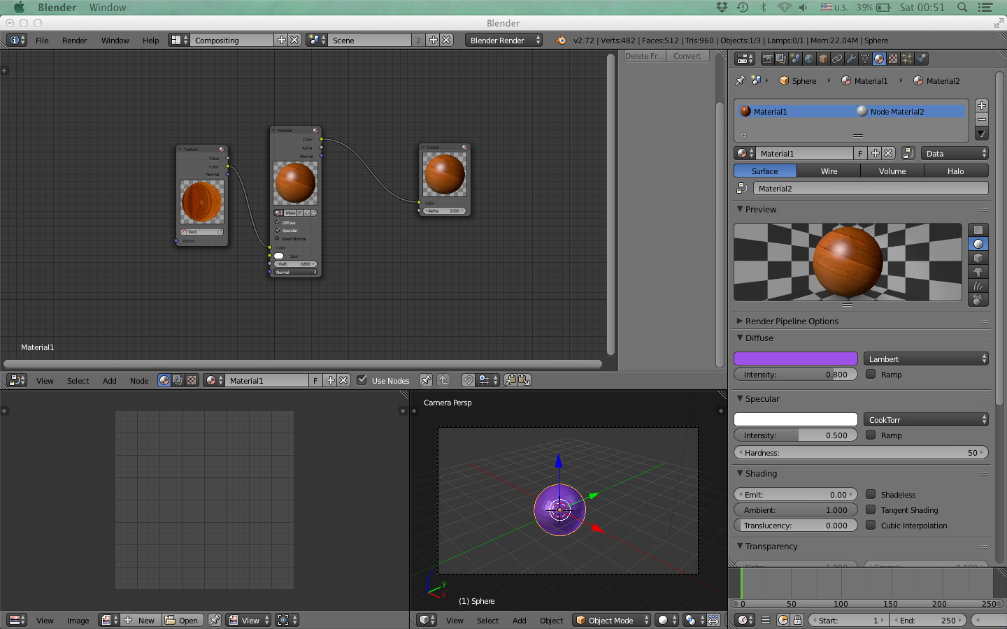Select cube preview shape icon

click(978, 258)
